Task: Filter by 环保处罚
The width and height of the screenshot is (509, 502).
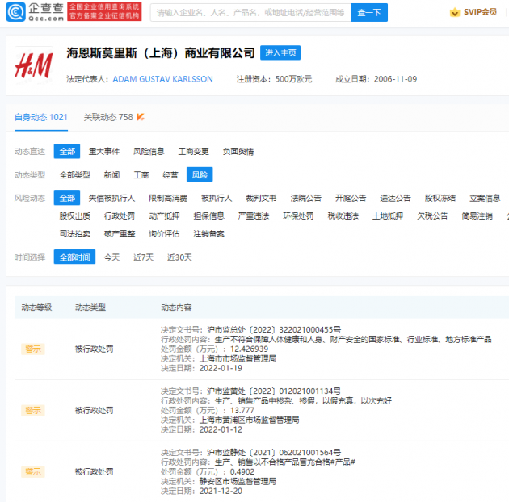Action: coord(298,216)
